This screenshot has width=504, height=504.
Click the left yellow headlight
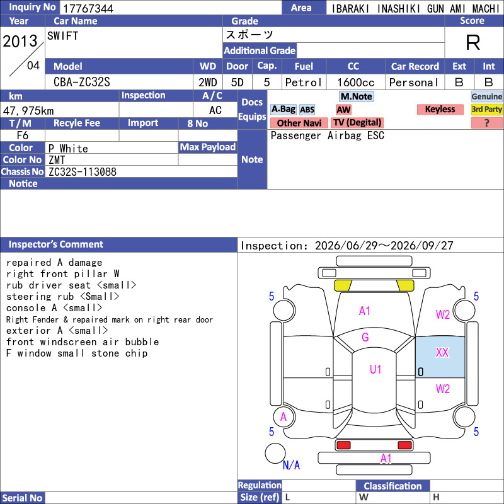[x=343, y=286]
